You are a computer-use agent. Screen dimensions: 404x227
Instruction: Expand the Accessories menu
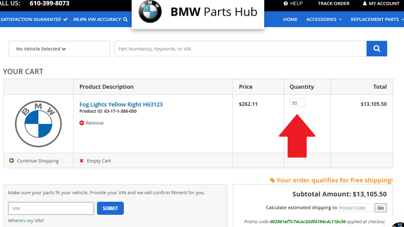pyautogui.click(x=324, y=19)
